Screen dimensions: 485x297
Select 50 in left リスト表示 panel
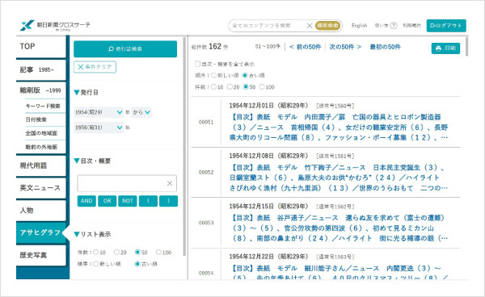click(x=137, y=253)
